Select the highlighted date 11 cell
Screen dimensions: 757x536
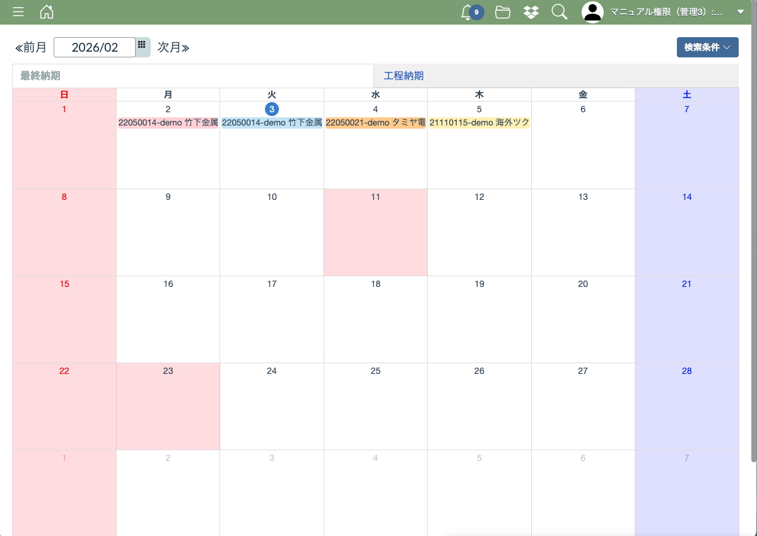tap(375, 232)
